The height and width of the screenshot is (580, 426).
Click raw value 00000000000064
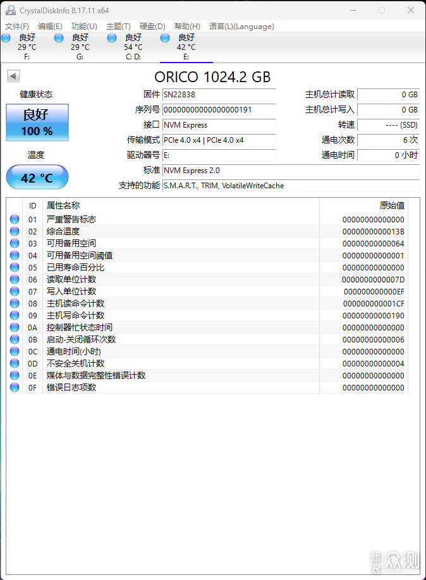pos(373,244)
